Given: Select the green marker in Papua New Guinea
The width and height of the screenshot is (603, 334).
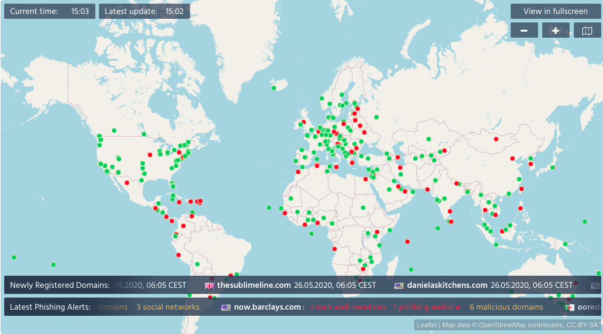Looking at the screenshot, I should pyautogui.click(x=565, y=244).
